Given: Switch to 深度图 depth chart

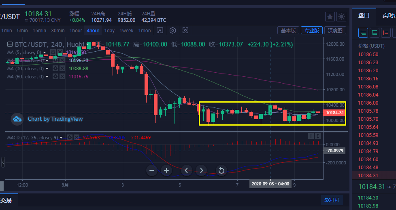Looking at the screenshot, I should pyautogui.click(x=335, y=30).
